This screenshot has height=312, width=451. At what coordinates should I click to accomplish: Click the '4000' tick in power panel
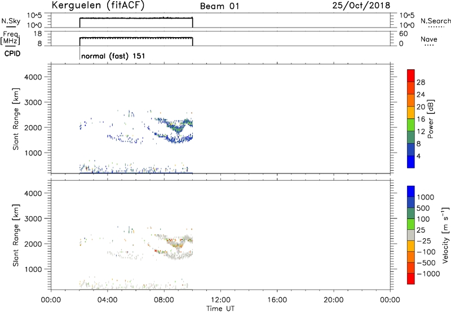[33, 77]
